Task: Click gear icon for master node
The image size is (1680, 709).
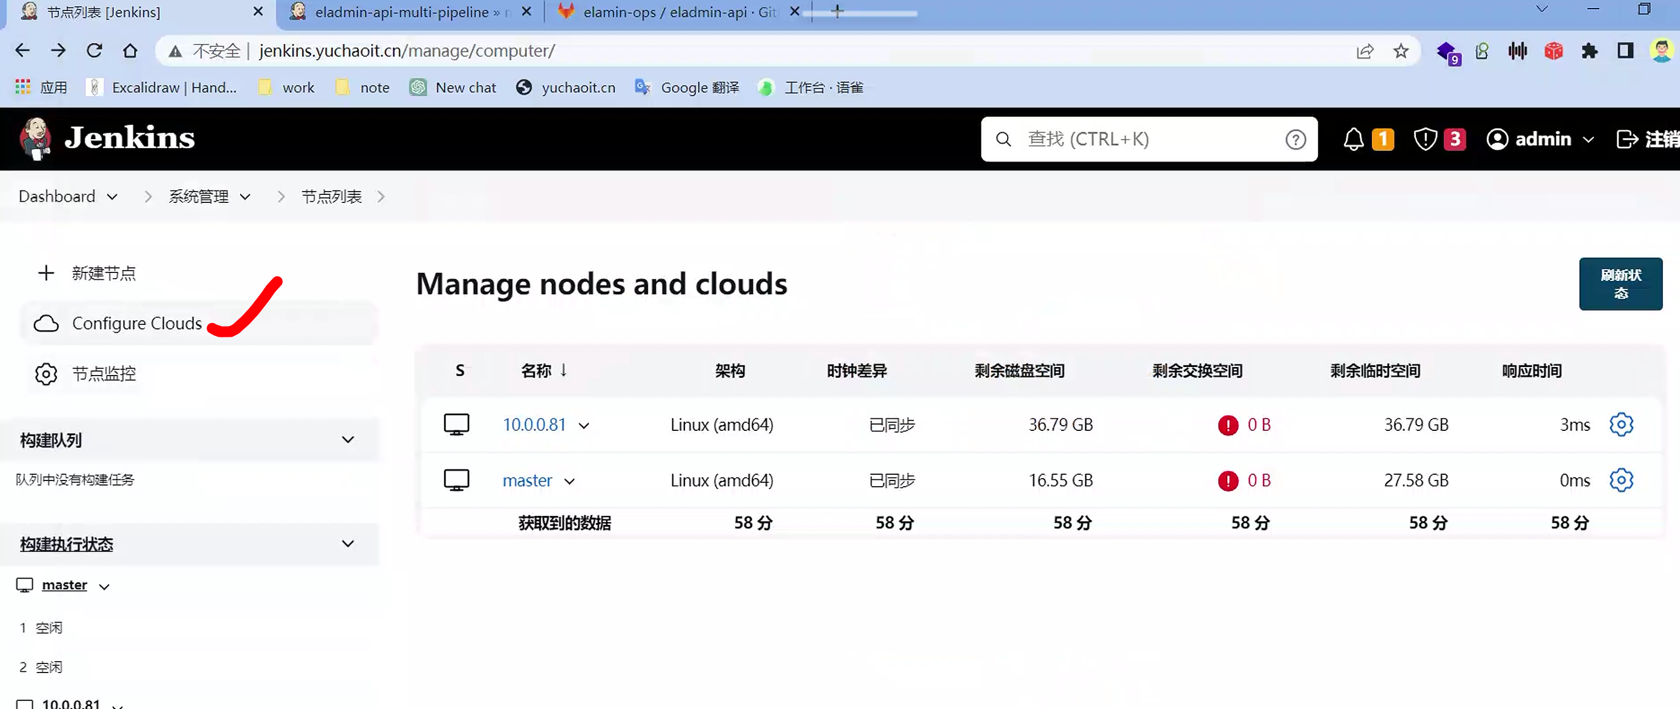Action: click(1621, 480)
